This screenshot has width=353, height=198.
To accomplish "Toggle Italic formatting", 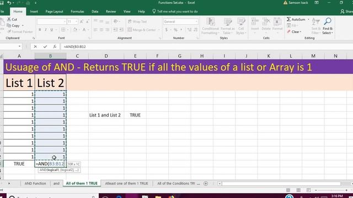I will [46, 30].
